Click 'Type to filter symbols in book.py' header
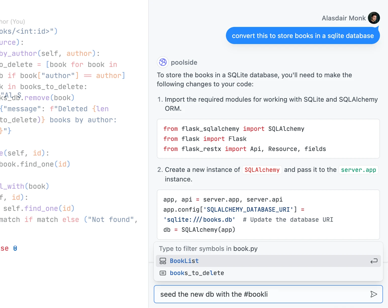 208,249
